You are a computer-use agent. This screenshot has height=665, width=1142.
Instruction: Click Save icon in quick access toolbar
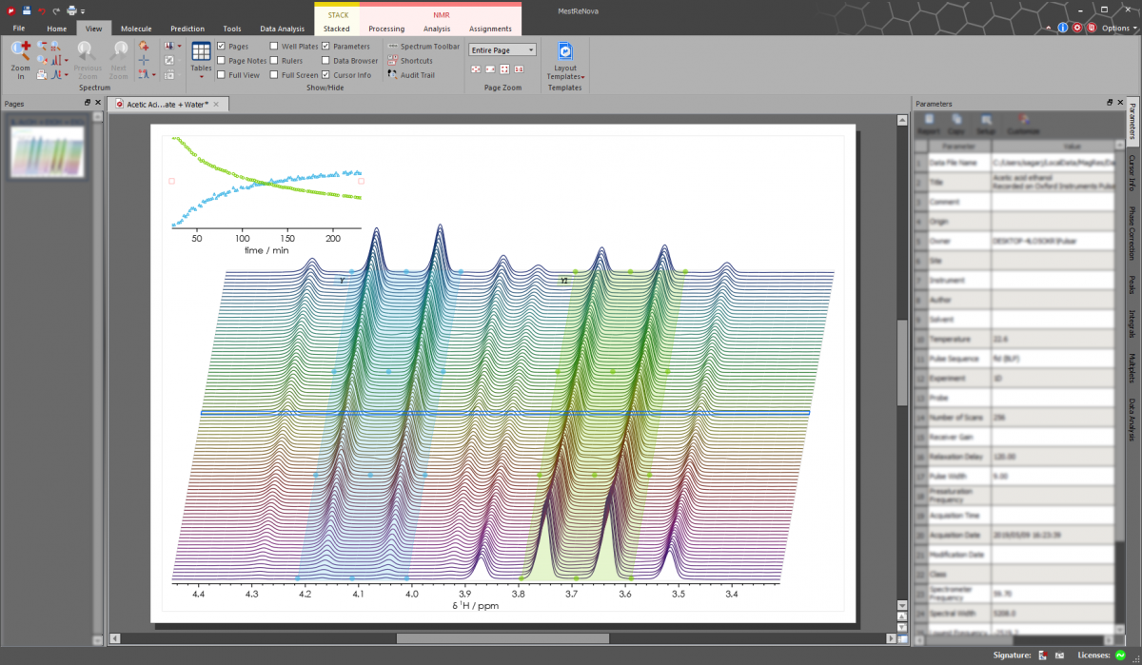[27, 10]
